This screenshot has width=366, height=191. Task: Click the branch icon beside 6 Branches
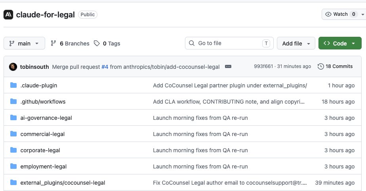(53, 43)
